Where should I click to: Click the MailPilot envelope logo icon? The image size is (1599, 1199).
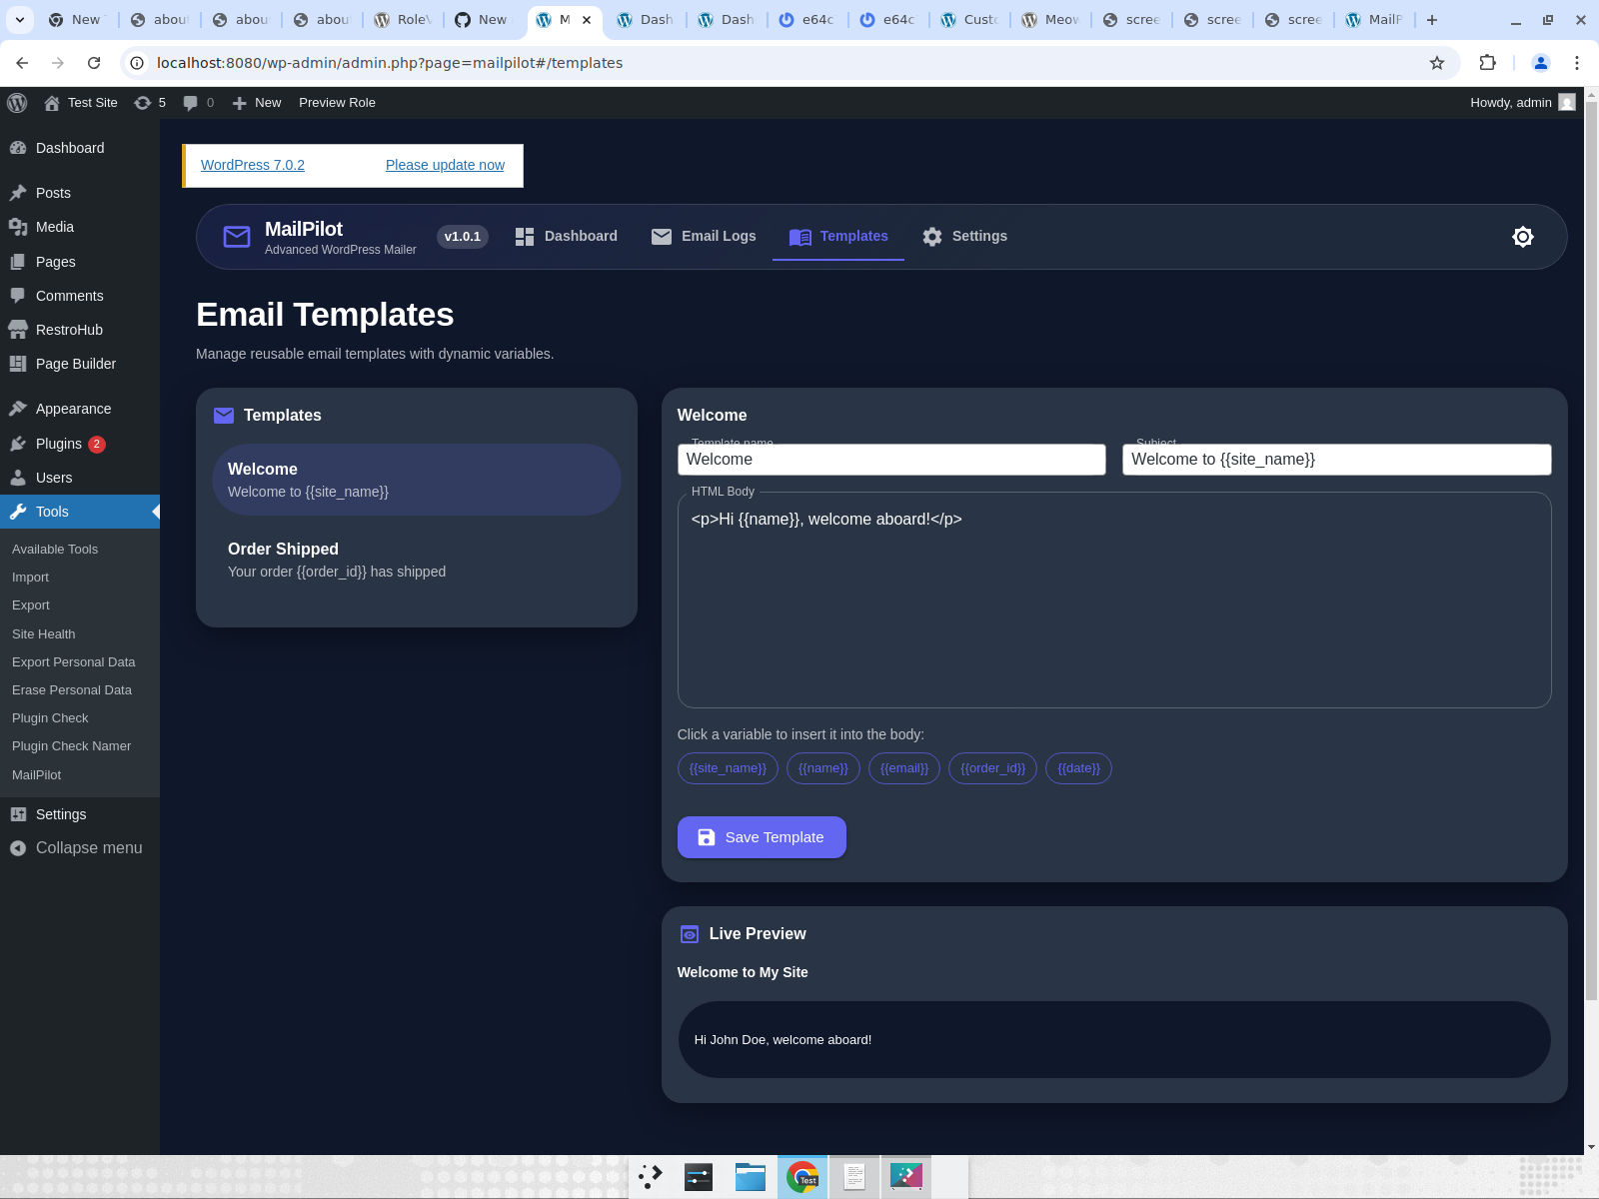pos(237,237)
